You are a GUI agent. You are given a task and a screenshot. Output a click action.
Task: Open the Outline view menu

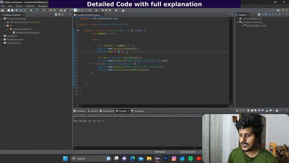coord(280,14)
